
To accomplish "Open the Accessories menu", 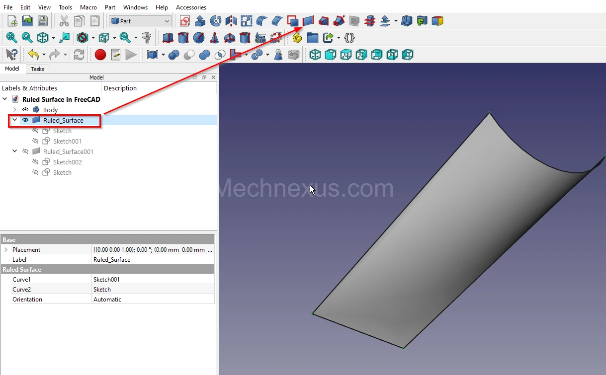I will point(191,7).
